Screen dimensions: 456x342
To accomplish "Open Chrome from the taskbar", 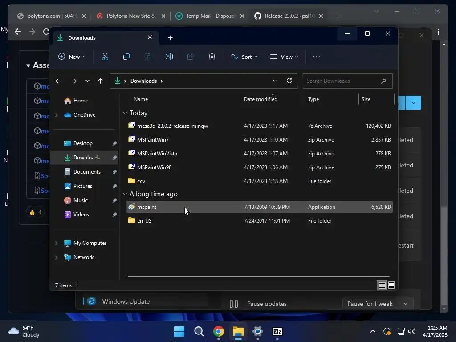I will pos(218,331).
